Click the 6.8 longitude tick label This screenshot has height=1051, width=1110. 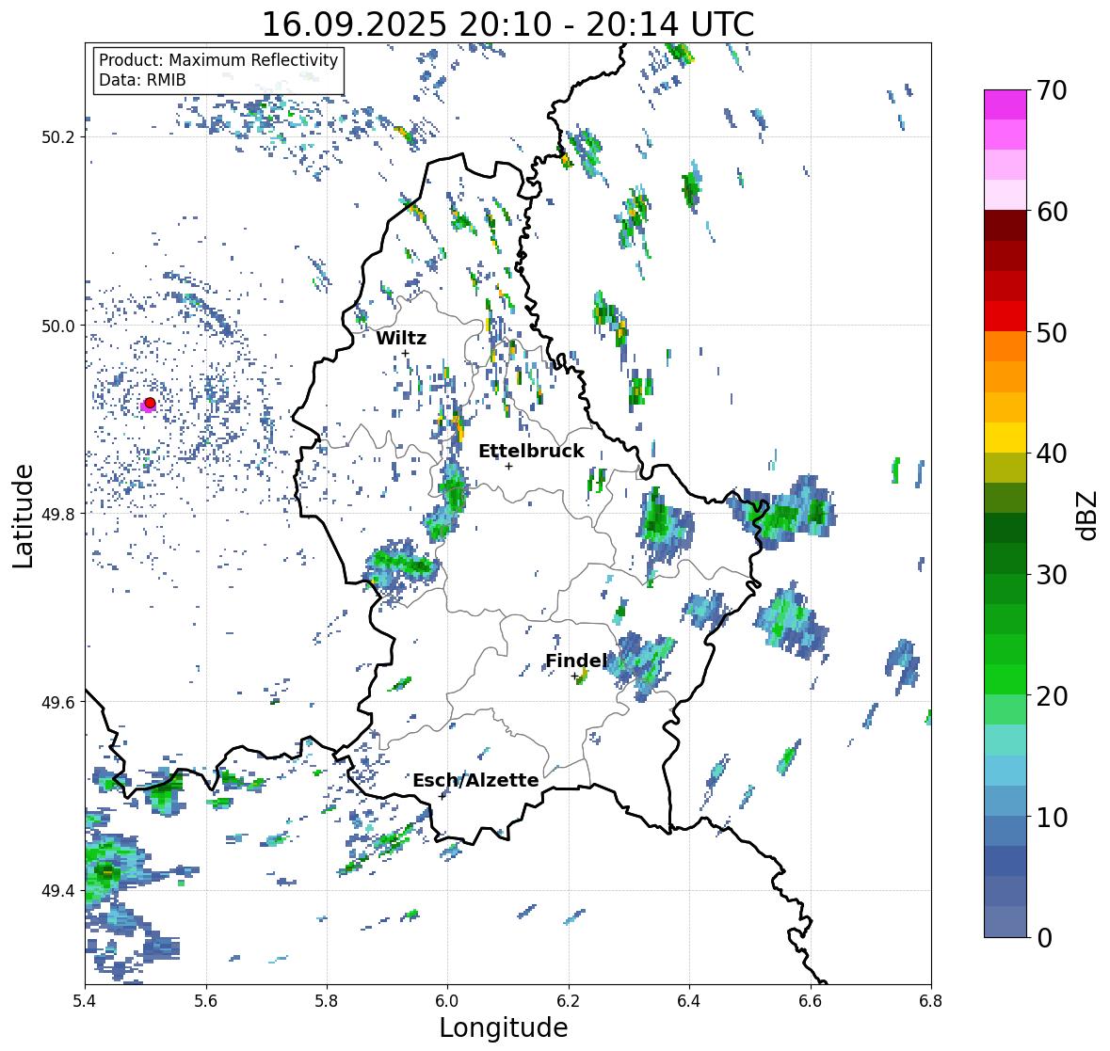931,1000
